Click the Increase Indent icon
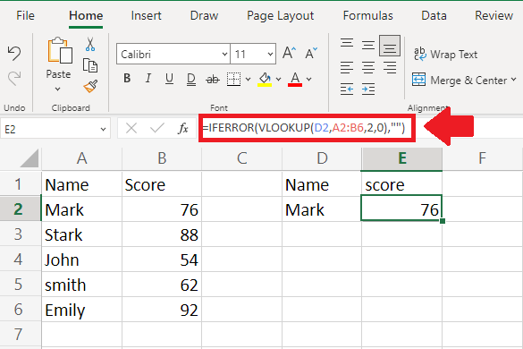Viewport: 523px width, 349px height. (x=368, y=89)
